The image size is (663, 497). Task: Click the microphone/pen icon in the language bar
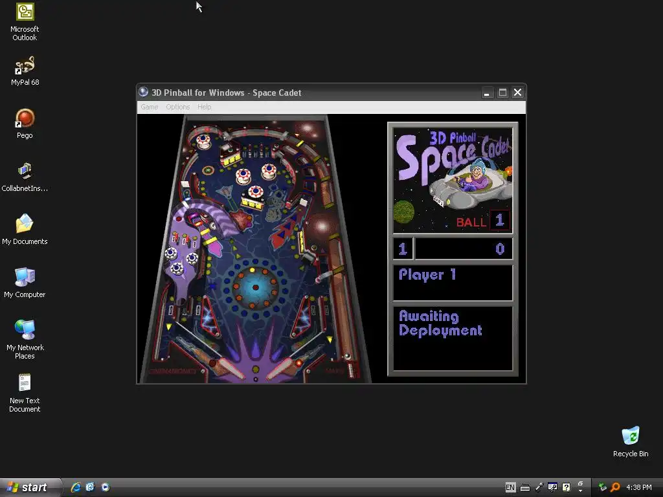pyautogui.click(x=539, y=487)
